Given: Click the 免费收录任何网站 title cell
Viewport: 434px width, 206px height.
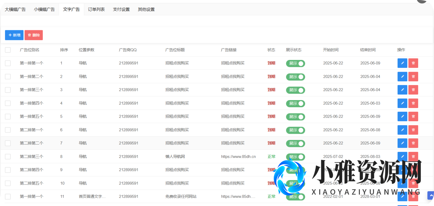Looking at the screenshot, I should (181, 196).
